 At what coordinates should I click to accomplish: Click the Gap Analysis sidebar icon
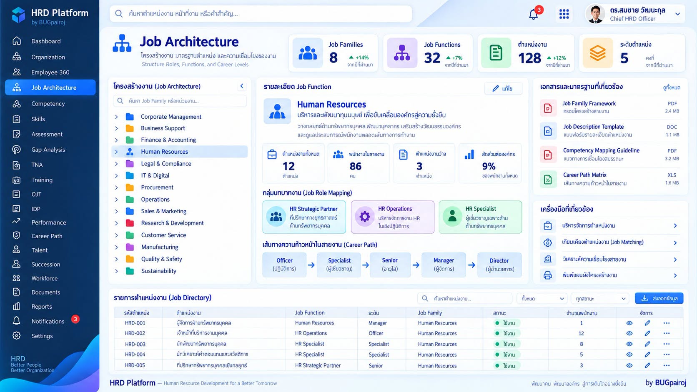pos(17,150)
